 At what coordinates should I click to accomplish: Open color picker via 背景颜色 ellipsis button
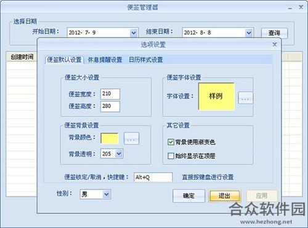coord(131,139)
